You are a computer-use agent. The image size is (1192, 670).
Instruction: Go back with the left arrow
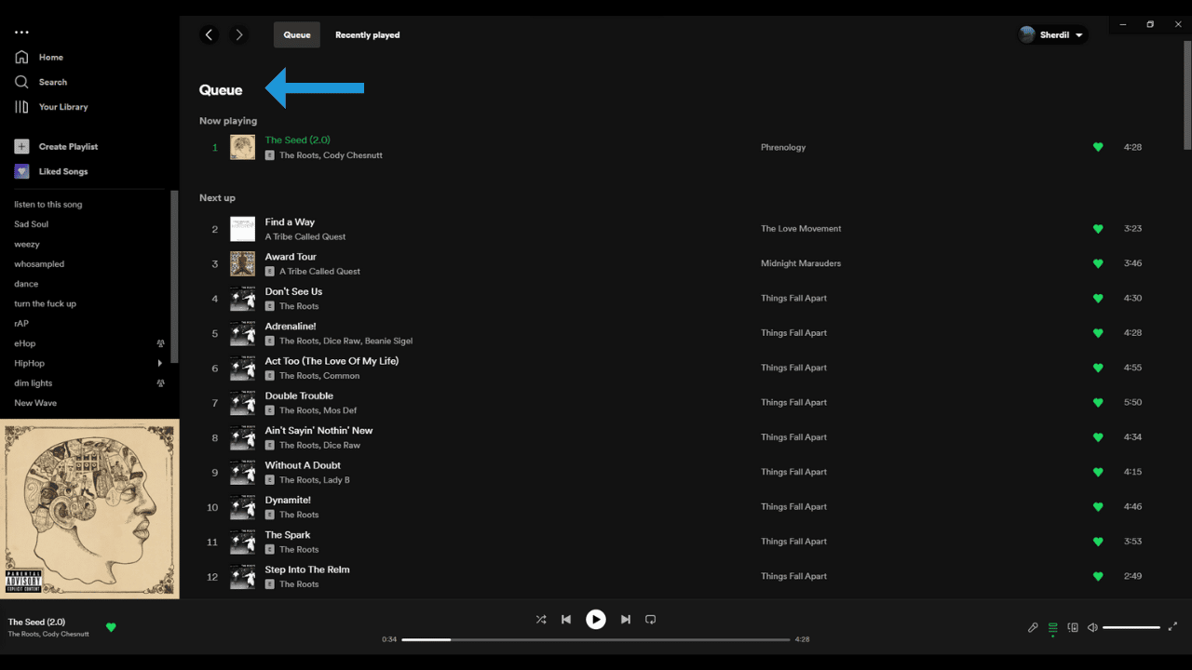coord(210,34)
